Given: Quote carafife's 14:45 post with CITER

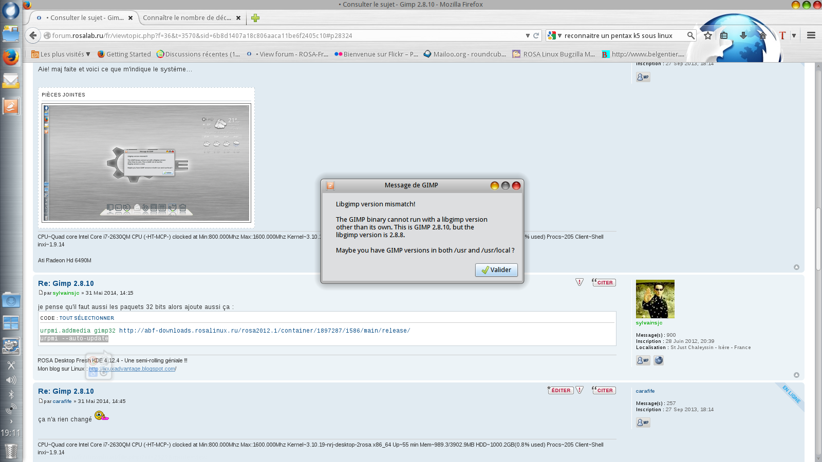Looking at the screenshot, I should (604, 390).
